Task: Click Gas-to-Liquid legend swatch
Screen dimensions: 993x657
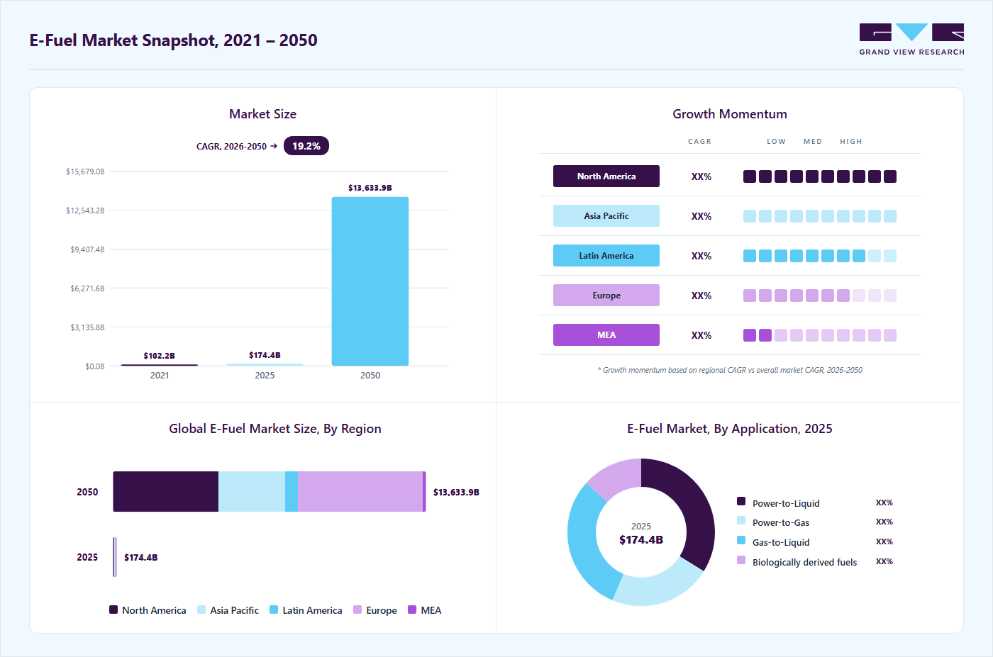Action: pos(741,540)
